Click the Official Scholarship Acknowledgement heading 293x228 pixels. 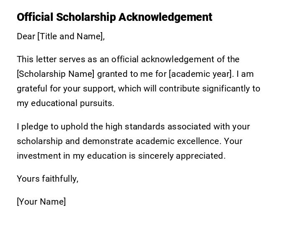pos(114,17)
